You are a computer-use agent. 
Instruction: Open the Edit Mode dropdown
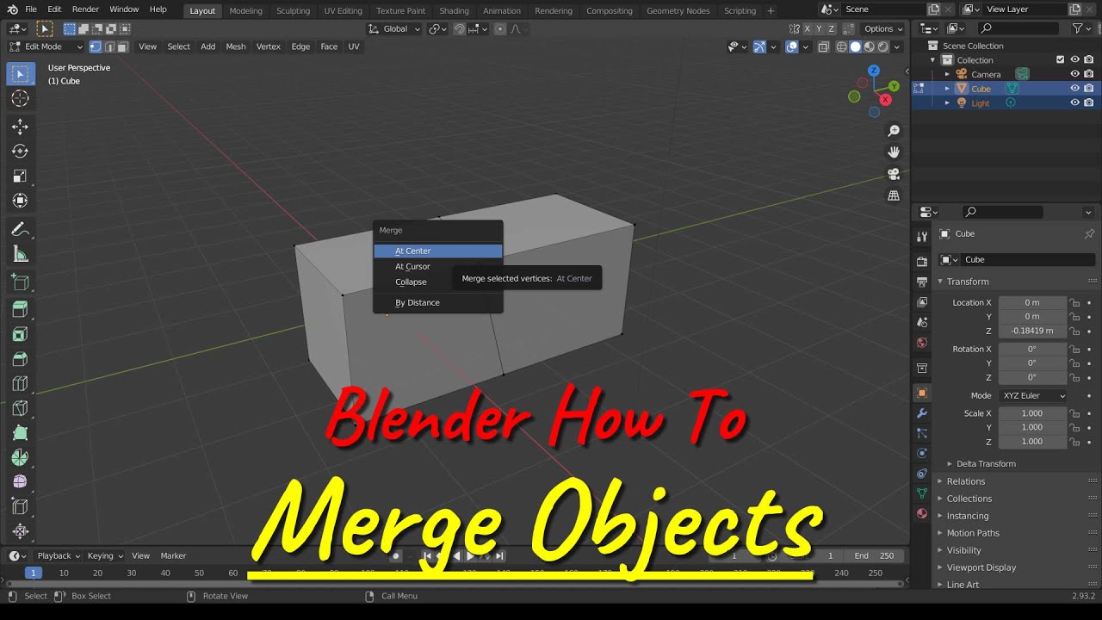[x=46, y=46]
